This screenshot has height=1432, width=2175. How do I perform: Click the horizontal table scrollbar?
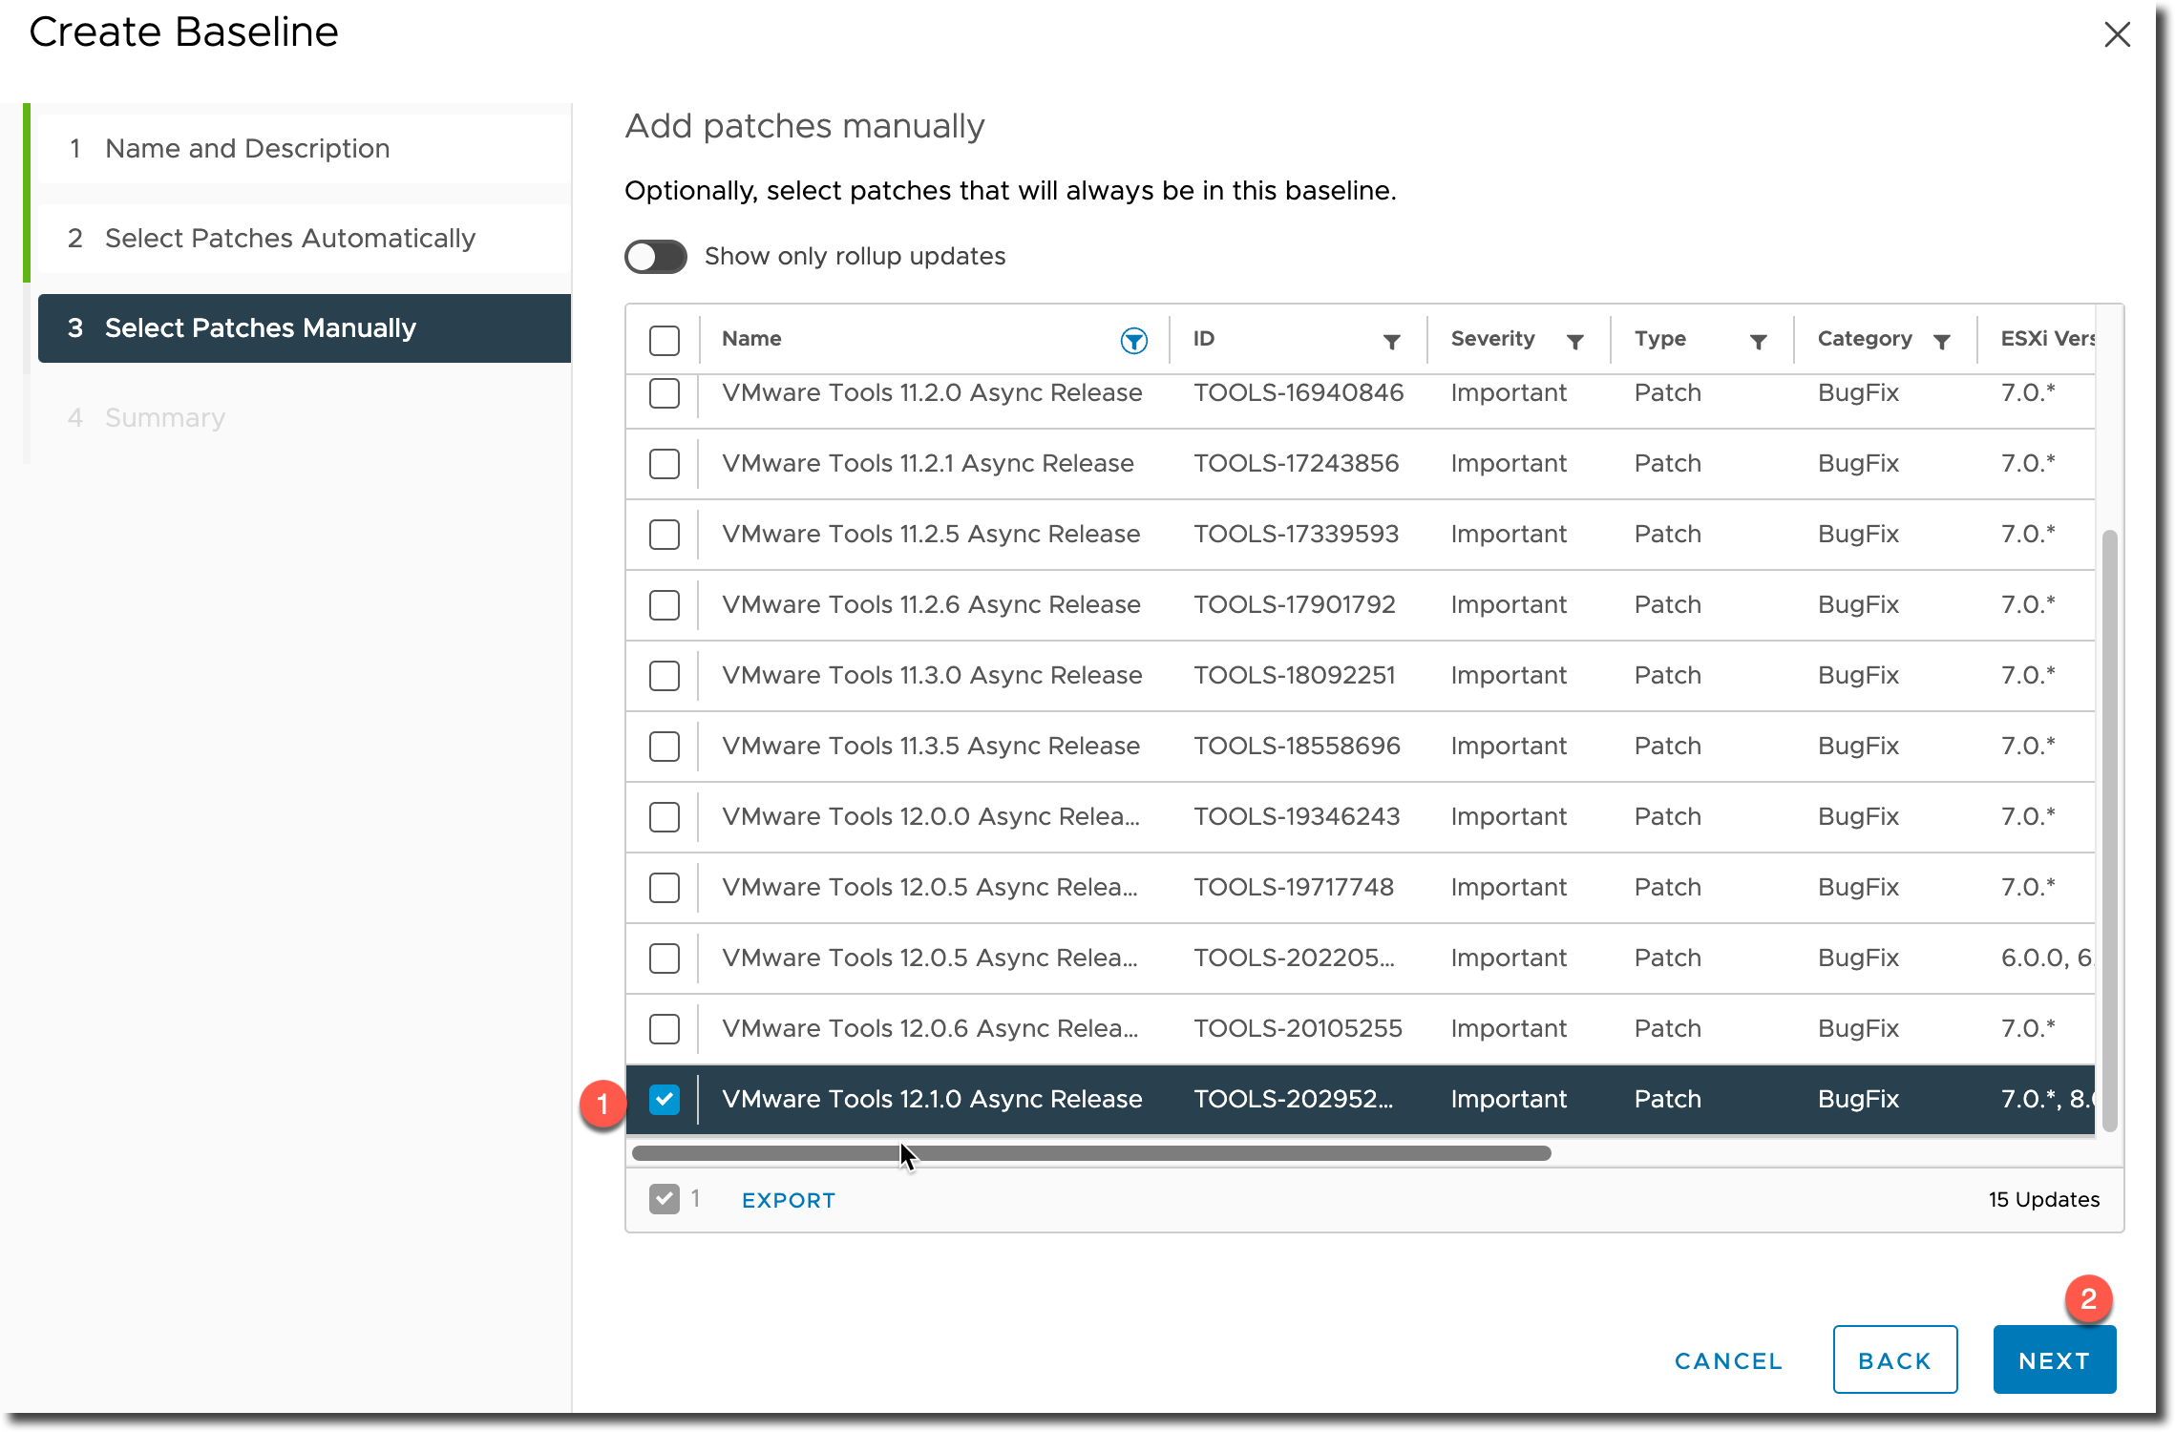pyautogui.click(x=1091, y=1153)
